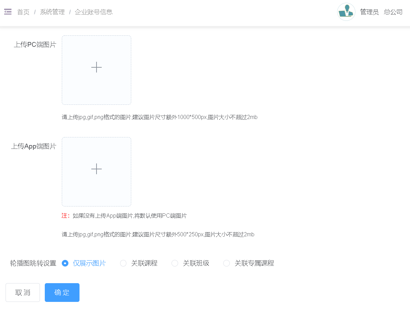Click the 企业账号信息 breadcrumb item
Viewport: 410px width, 313px height.
tap(94, 12)
